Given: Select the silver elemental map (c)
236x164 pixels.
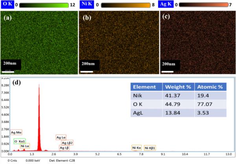Looking at the screenshot, I should (x=197, y=43).
